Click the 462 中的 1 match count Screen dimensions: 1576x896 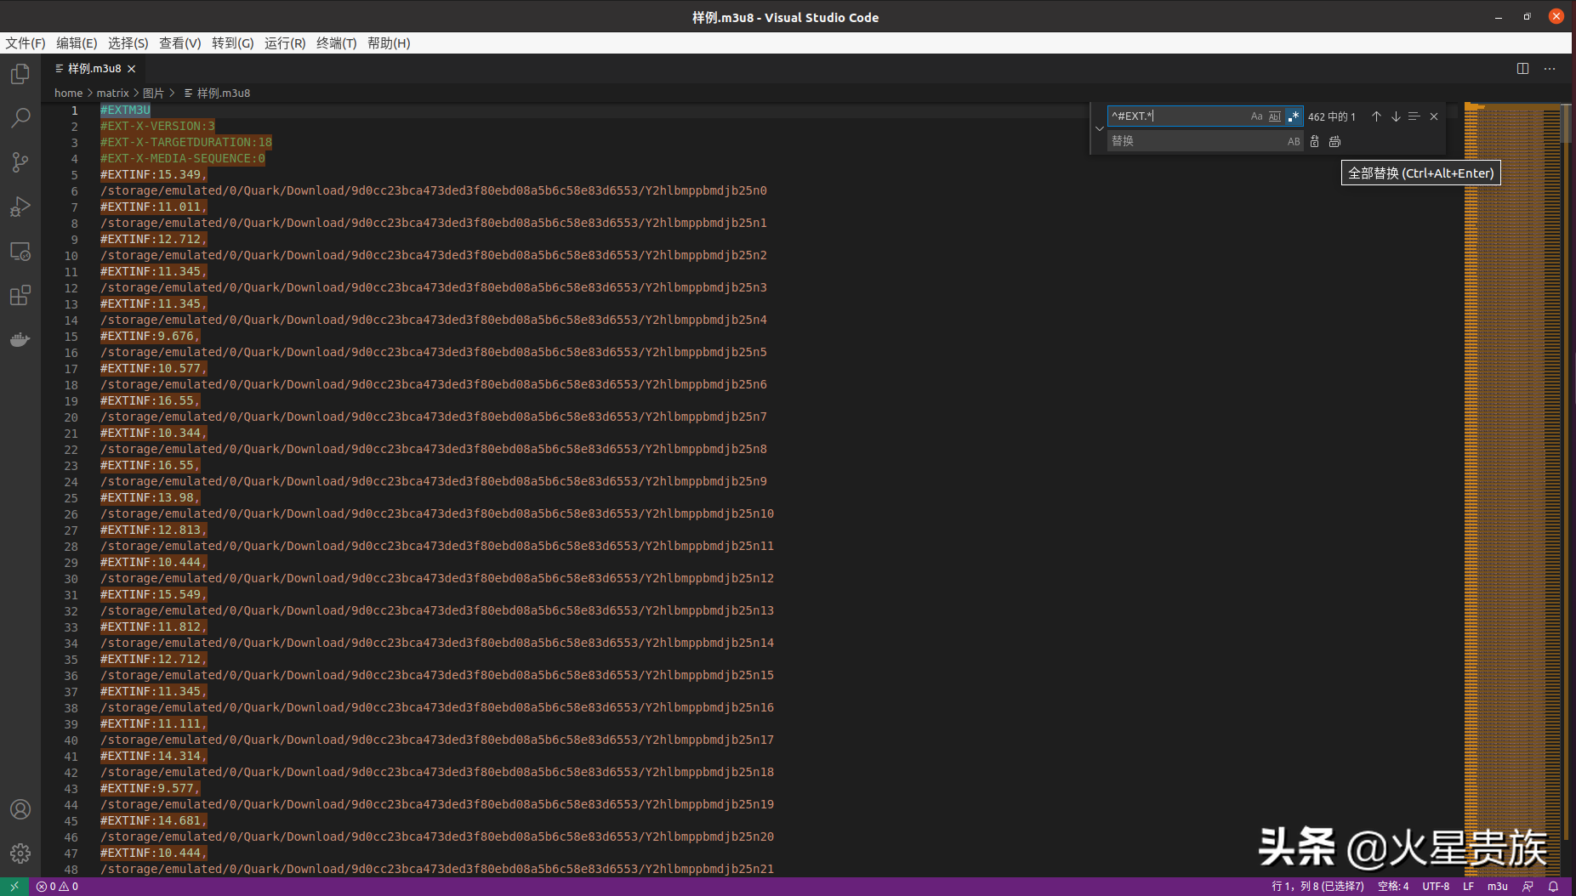(1332, 116)
